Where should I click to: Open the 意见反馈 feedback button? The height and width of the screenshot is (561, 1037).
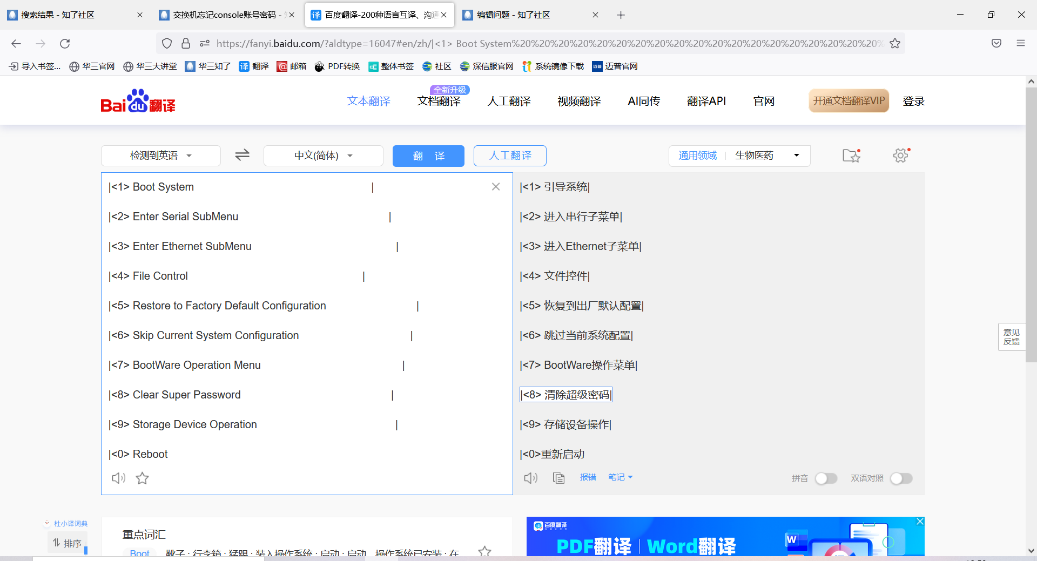1012,337
